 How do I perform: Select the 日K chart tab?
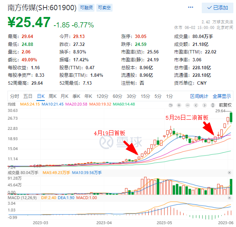tap(41, 96)
